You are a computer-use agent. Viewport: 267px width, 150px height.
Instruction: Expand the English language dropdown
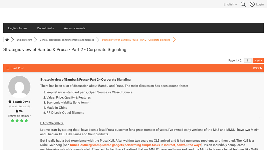click(230, 4)
